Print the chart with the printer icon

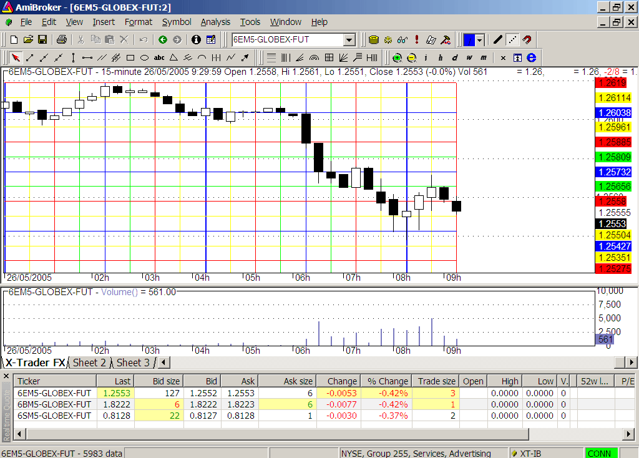coord(62,39)
